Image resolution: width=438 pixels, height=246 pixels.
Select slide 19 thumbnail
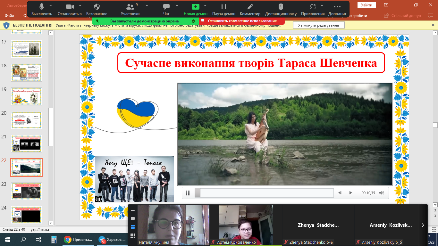26,96
